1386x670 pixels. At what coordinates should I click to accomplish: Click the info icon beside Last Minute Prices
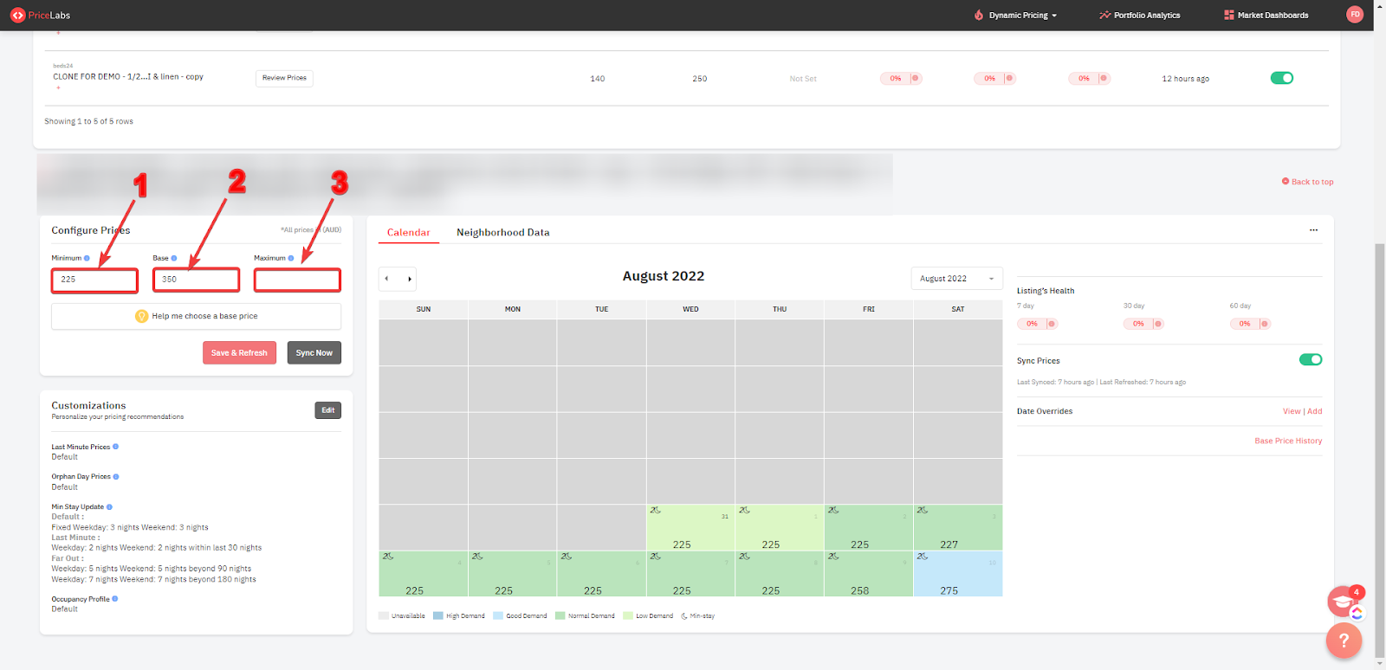click(x=116, y=447)
